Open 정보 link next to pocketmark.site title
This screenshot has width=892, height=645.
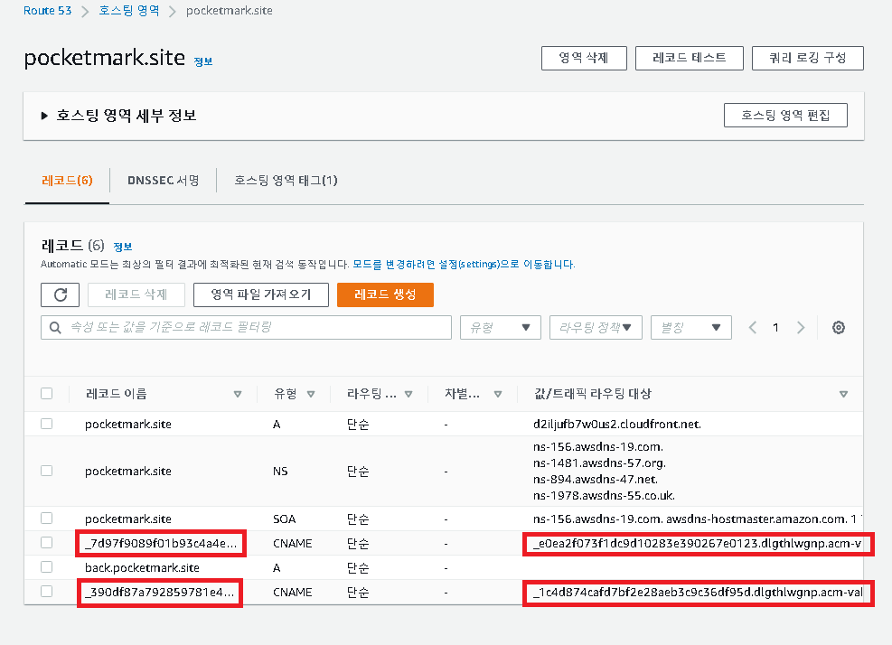[x=203, y=61]
